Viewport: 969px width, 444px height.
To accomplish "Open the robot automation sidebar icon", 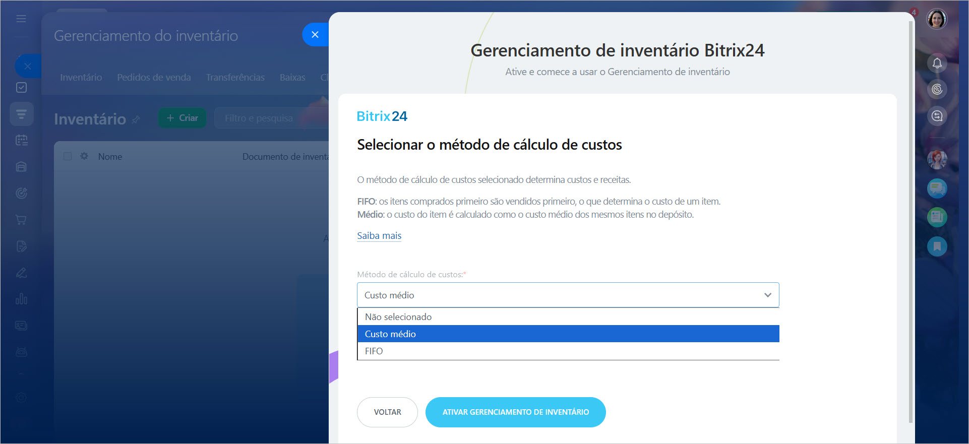I will [21, 352].
